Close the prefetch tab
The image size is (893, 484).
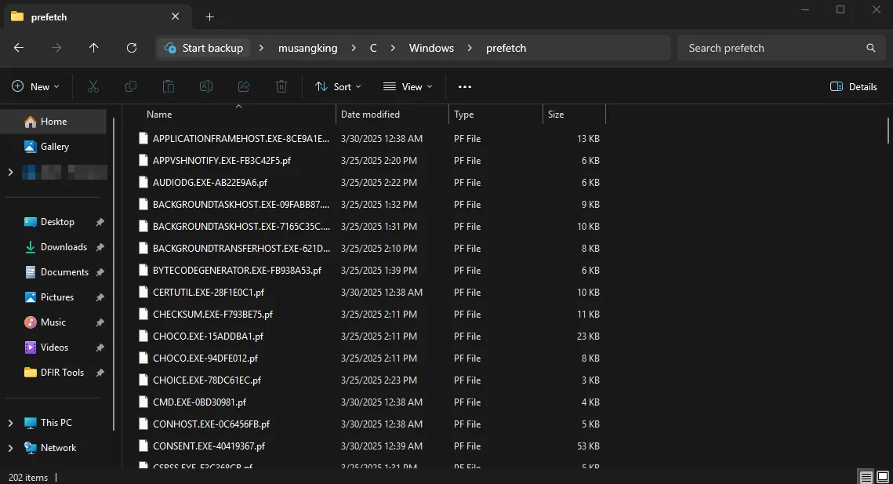176,16
